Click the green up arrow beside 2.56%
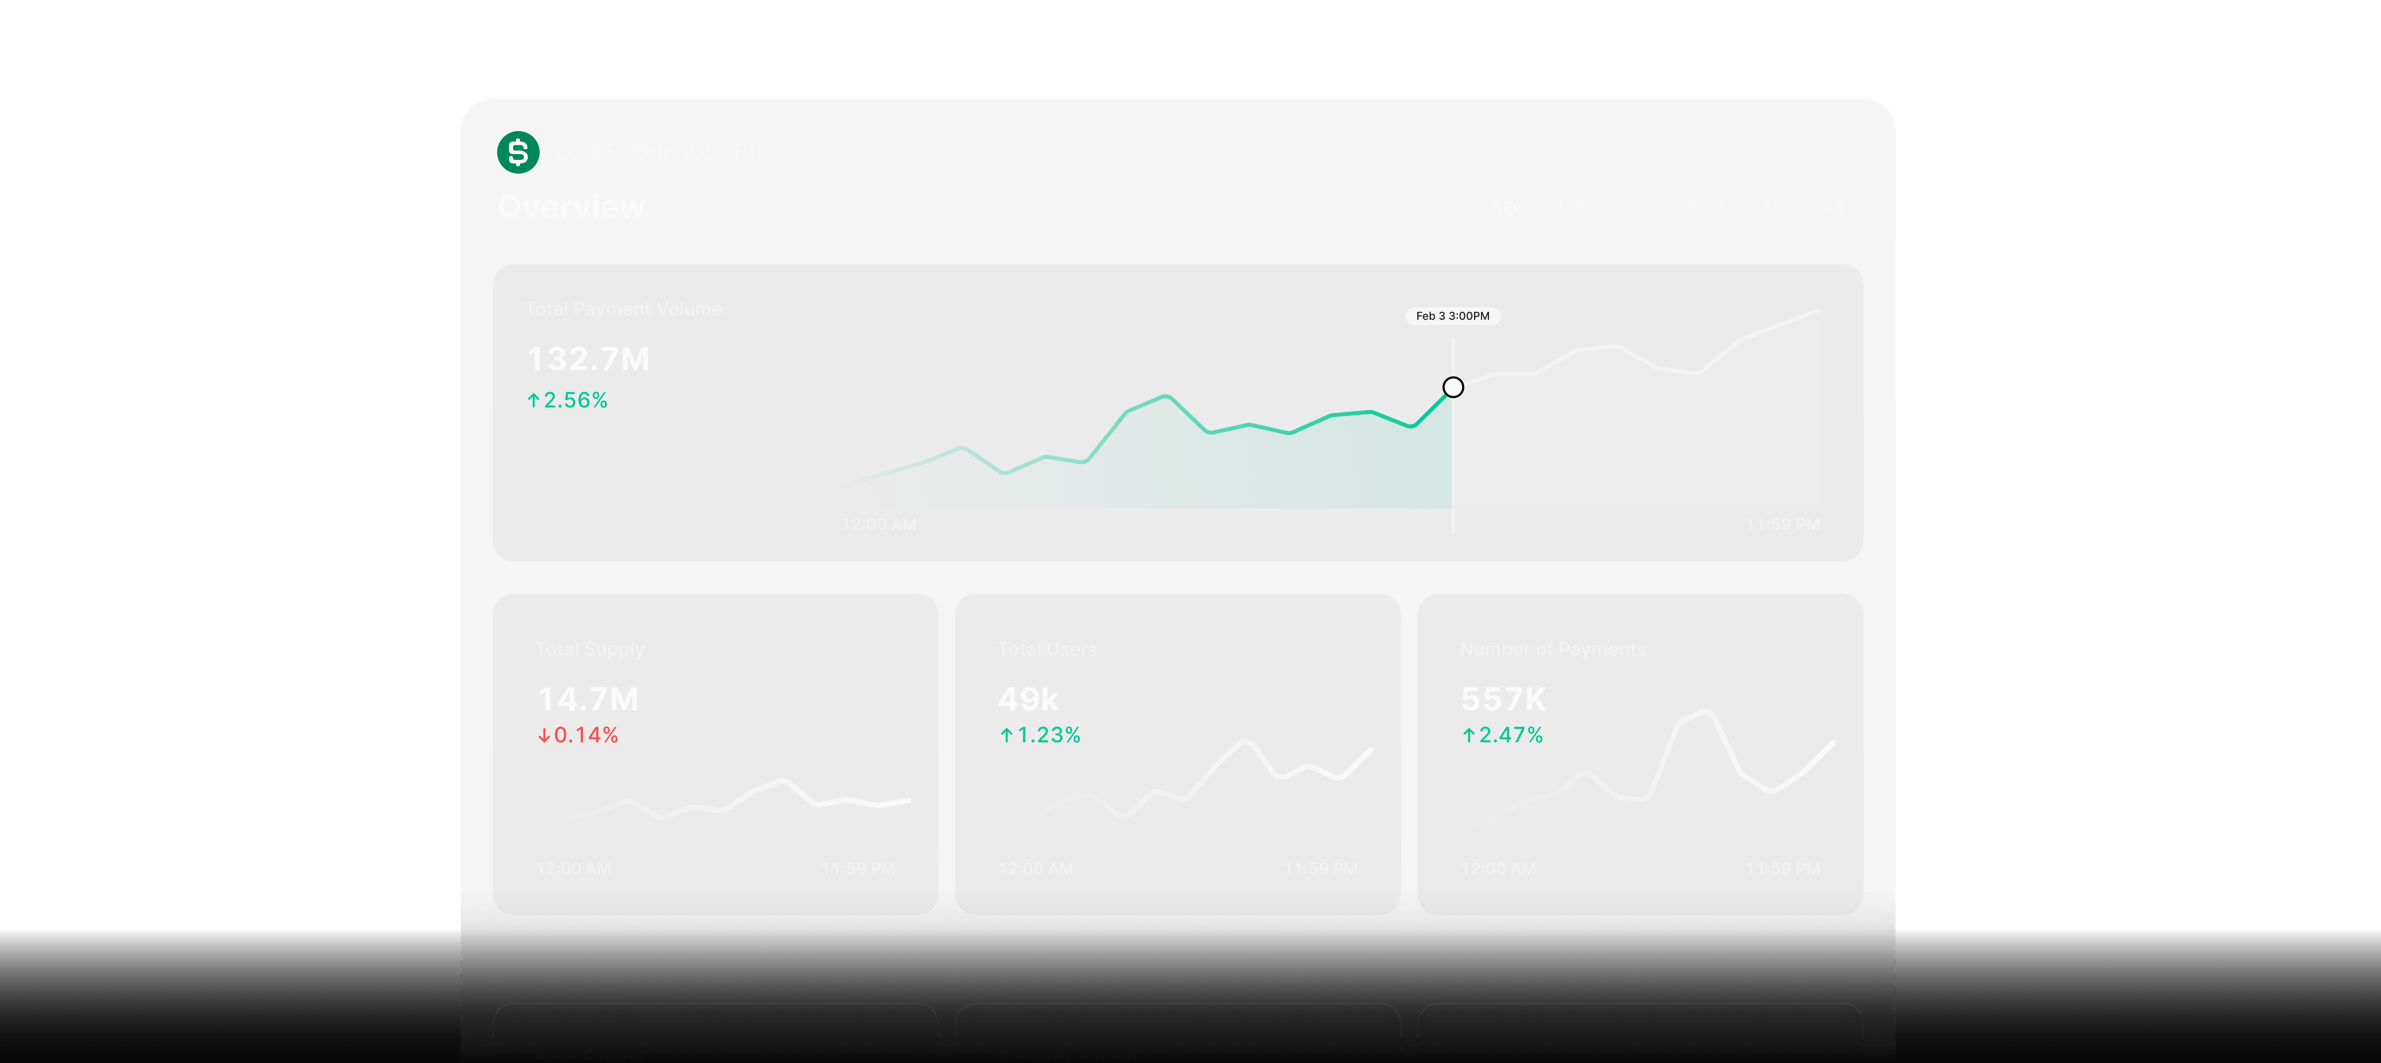Screen dimensions: 2381x1063 (533, 400)
